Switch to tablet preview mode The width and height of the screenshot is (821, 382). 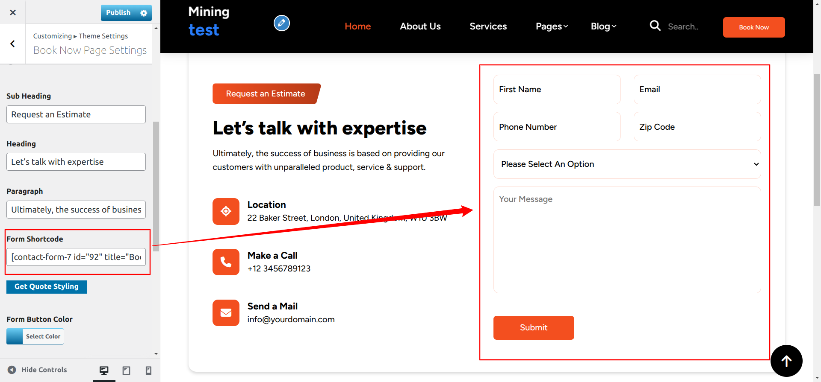(126, 370)
